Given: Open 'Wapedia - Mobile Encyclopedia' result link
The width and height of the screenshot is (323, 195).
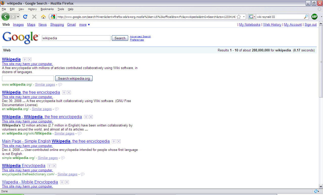Looking at the screenshot, I should pyautogui.click(x=30, y=182).
